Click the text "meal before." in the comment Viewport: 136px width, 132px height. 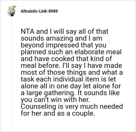pyautogui.click(x=40, y=65)
